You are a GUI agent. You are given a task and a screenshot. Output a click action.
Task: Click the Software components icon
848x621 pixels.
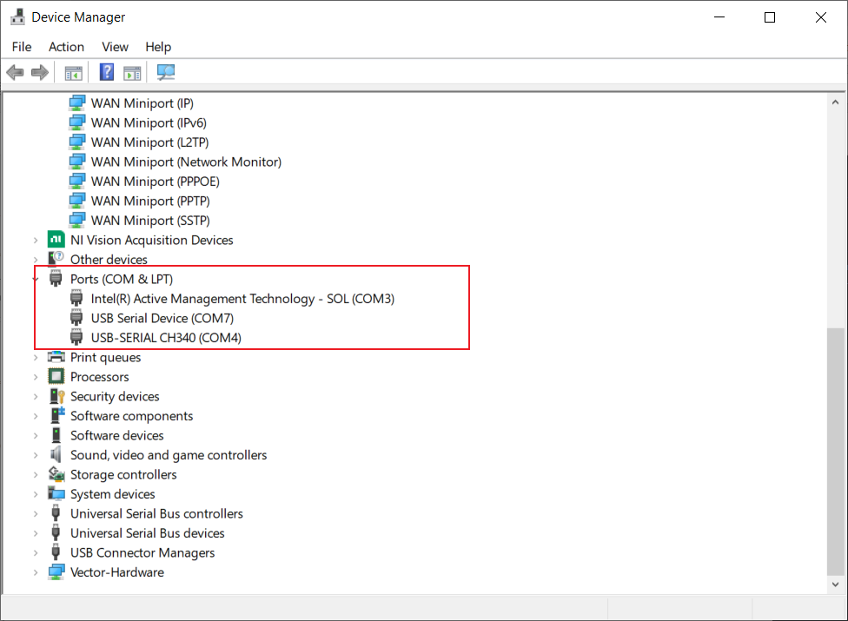tap(56, 416)
